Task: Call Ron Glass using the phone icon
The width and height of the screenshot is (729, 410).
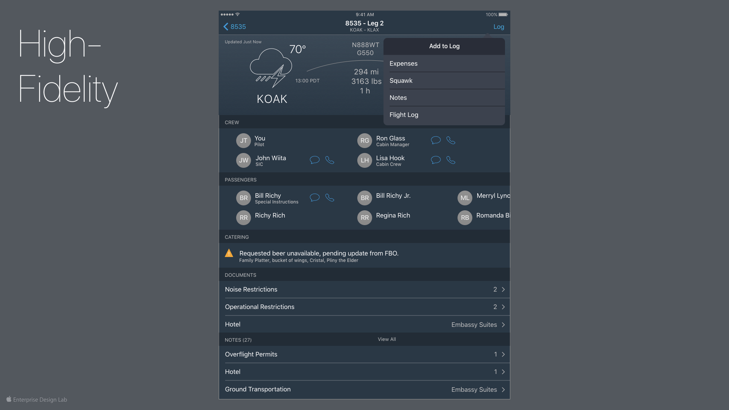Action: (451, 140)
